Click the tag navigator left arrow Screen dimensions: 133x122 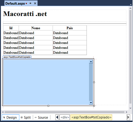pyautogui.click(x=57, y=117)
